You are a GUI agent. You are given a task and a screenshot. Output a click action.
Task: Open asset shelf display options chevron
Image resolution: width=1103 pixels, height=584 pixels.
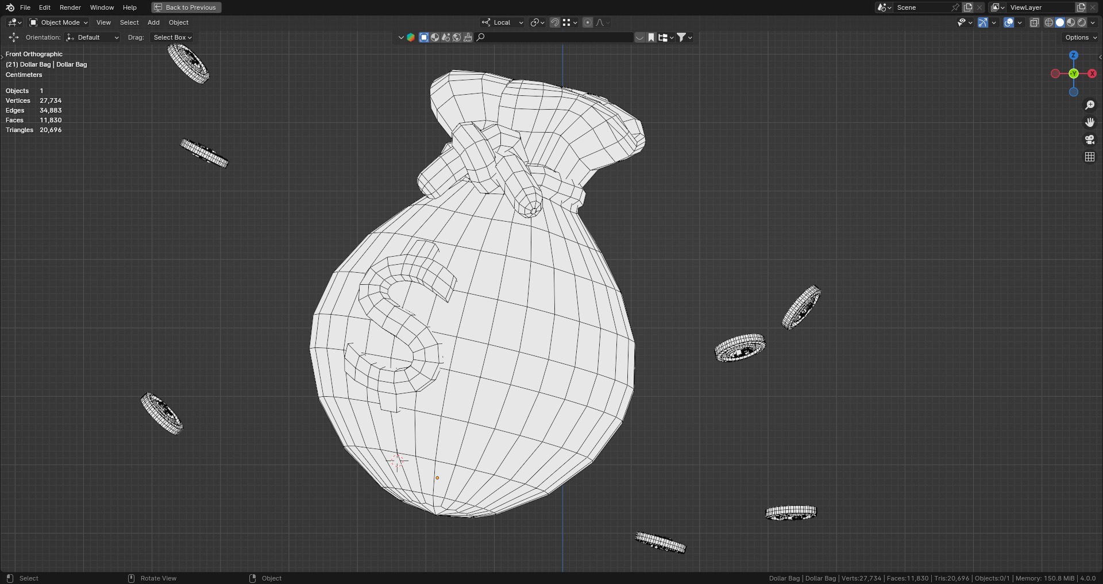pos(401,37)
